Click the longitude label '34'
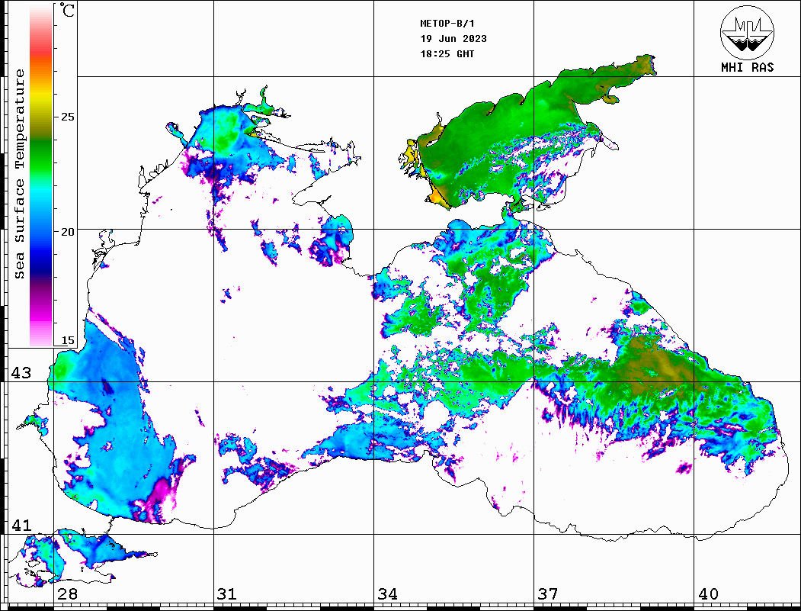Viewport: 801px width, 611px height. click(387, 594)
